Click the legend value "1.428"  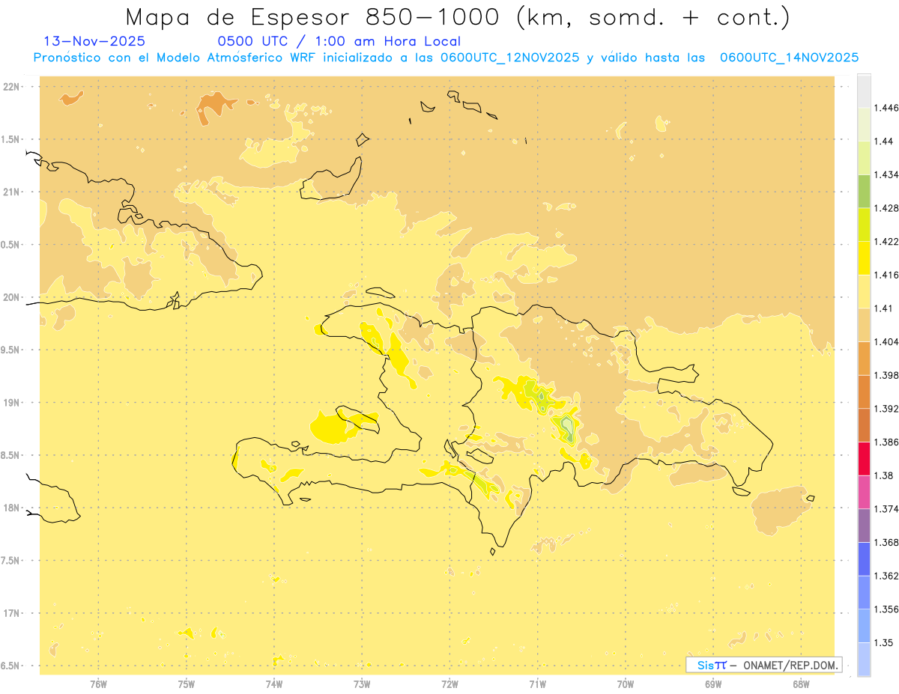point(886,208)
